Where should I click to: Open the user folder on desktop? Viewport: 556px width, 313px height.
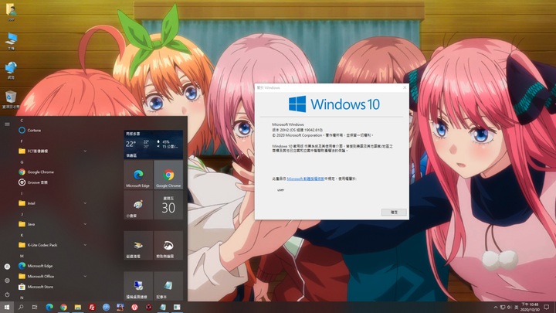click(11, 12)
